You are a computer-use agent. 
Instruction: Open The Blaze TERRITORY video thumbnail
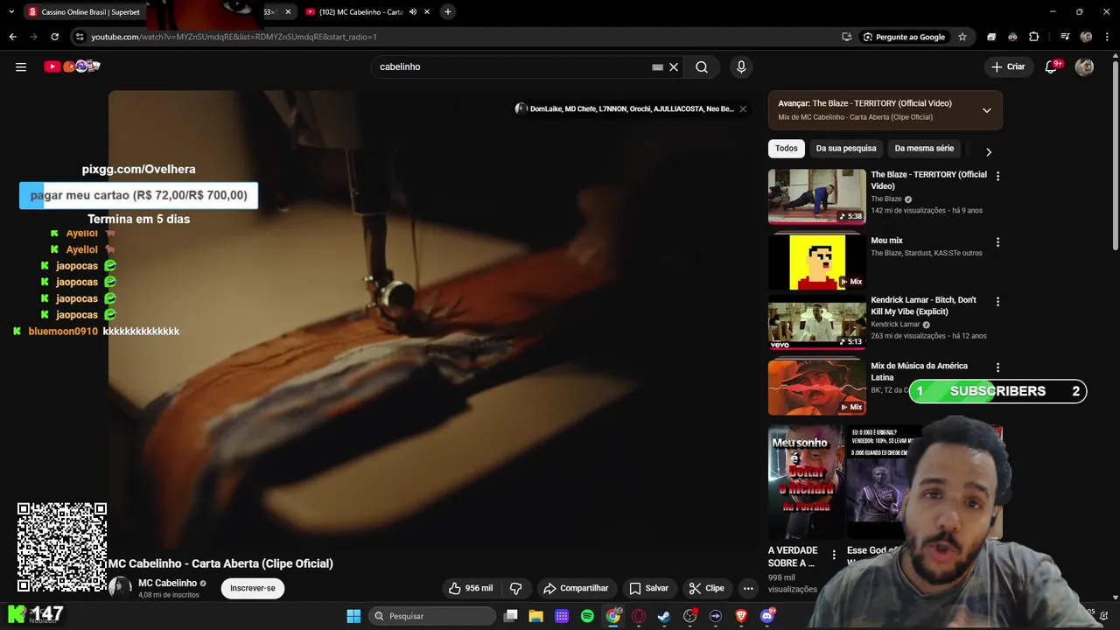(817, 197)
